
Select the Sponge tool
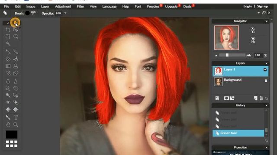point(16,88)
